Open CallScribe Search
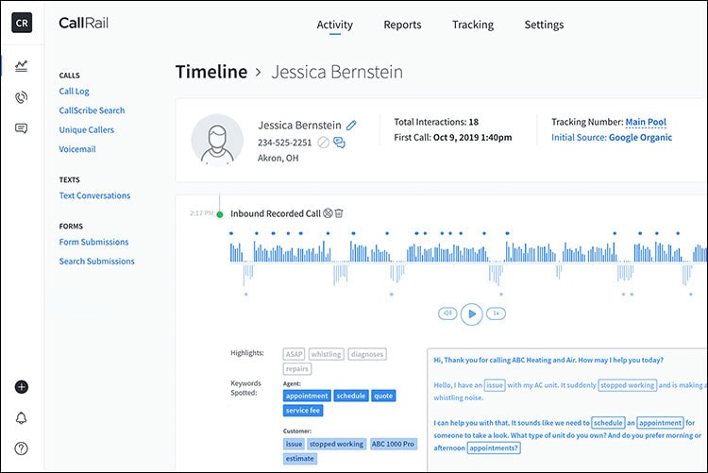The image size is (708, 473). [92, 110]
